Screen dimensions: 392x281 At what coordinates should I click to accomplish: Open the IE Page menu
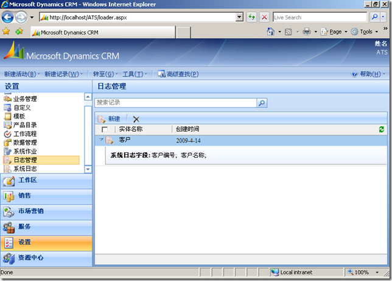point(334,32)
